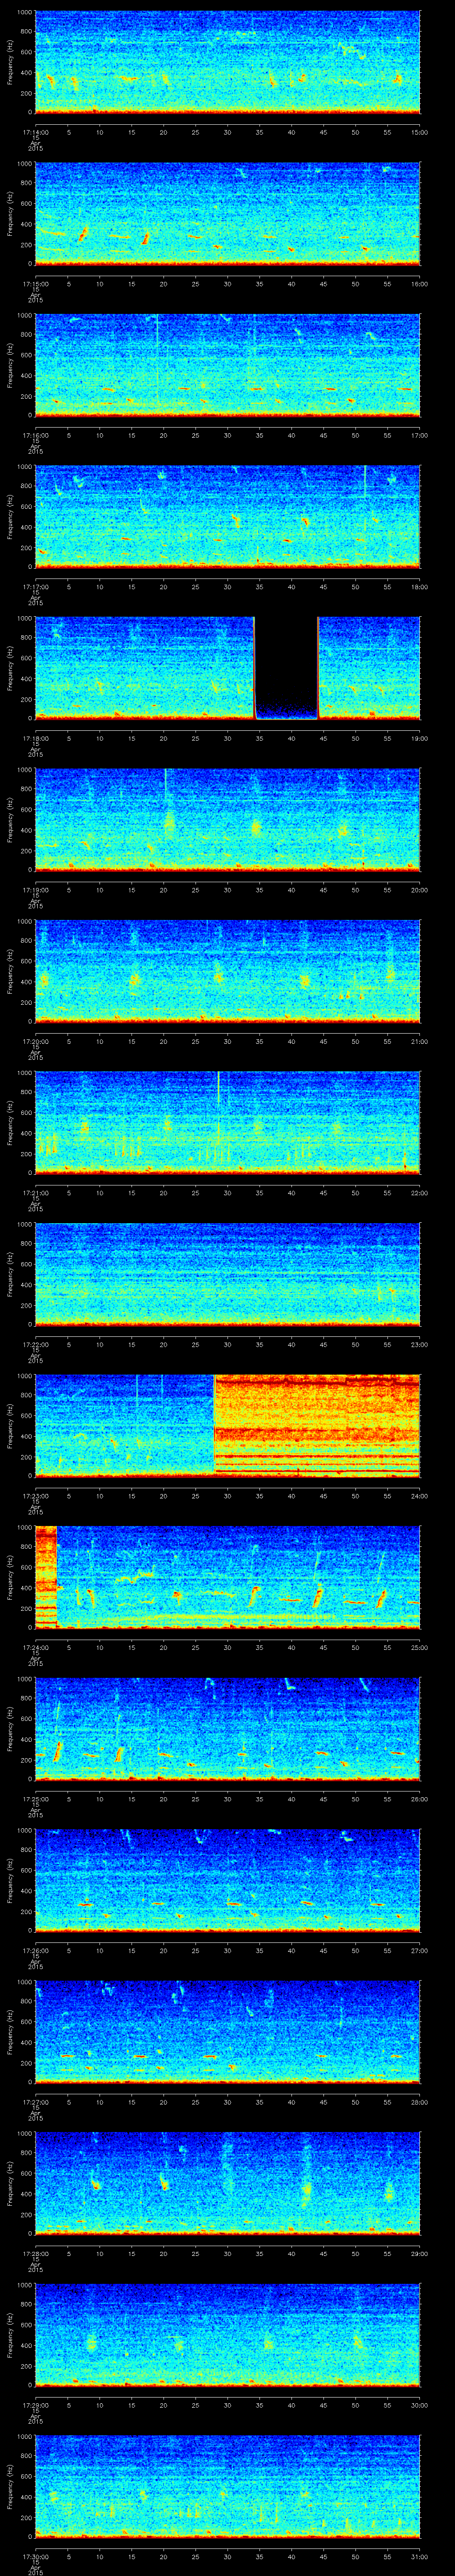Viewport: 455px width, 2576px height.
Task: Click the 15:00 end time label
Action: coord(419,131)
